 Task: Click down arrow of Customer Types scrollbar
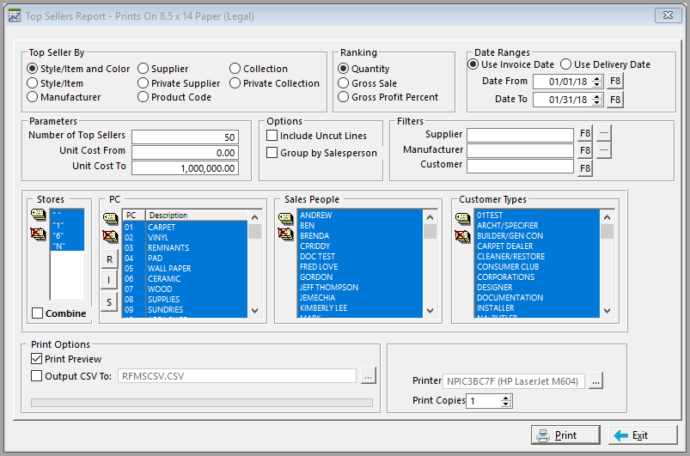(x=607, y=311)
